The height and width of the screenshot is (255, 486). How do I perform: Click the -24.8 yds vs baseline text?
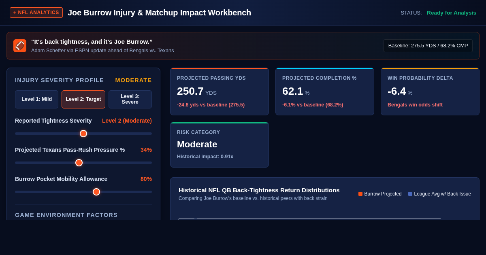click(211, 105)
